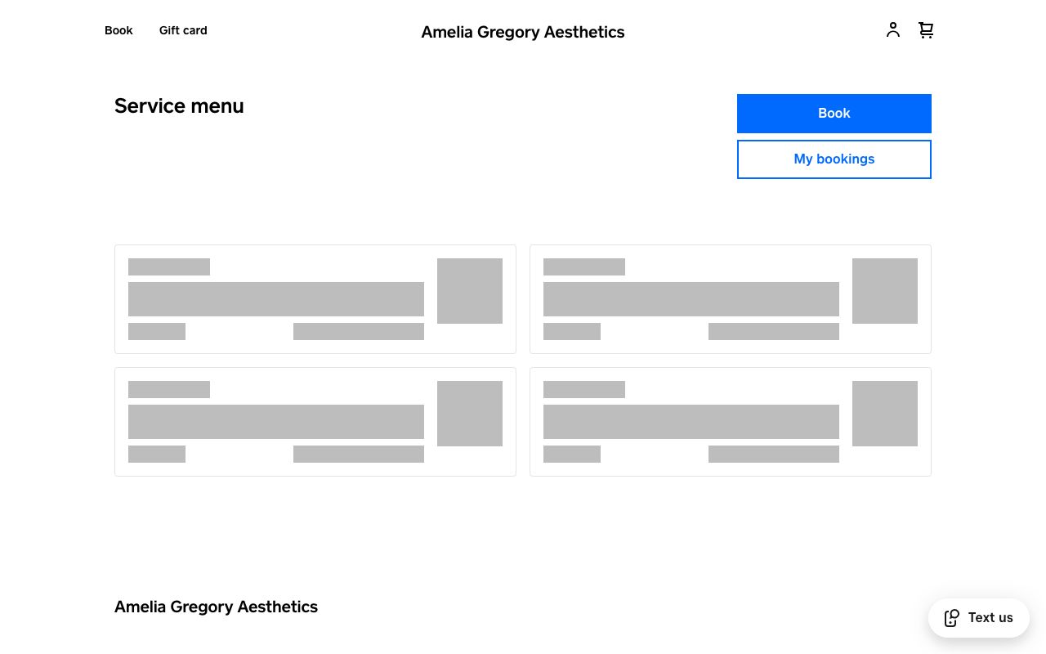Select the cart icon next to the profile
The image size is (1046, 654).
[926, 29]
